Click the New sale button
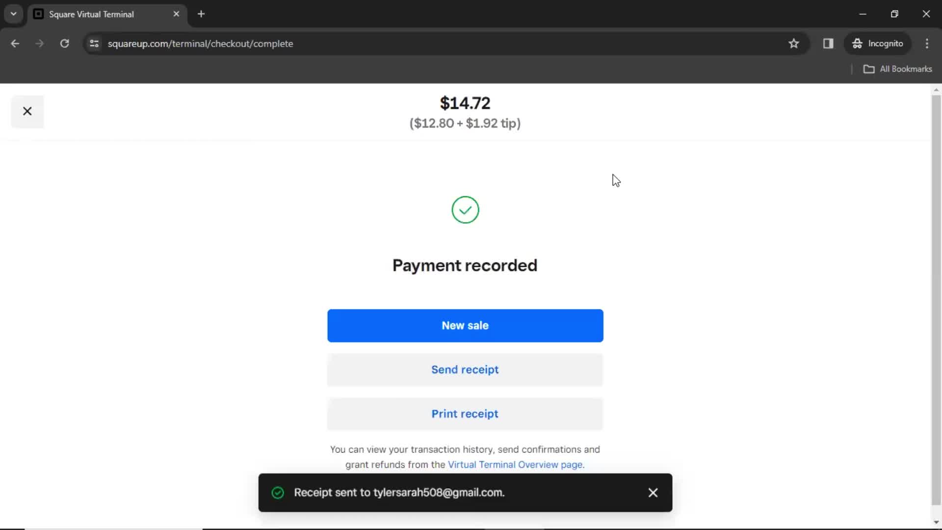This screenshot has height=530, width=942. coord(465,325)
